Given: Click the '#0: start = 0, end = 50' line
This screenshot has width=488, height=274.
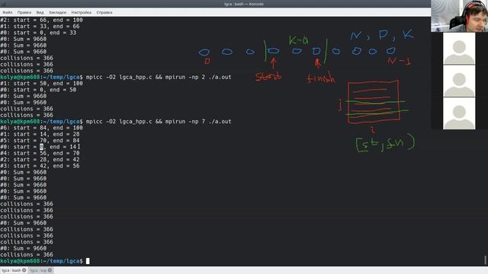Looking at the screenshot, I should [x=38, y=90].
